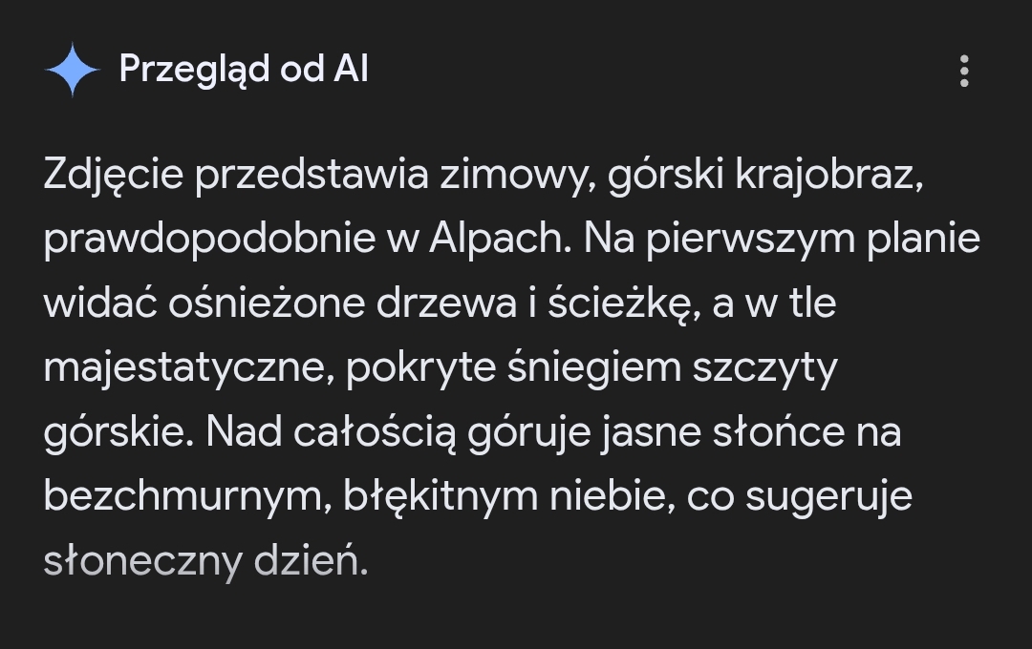This screenshot has width=1032, height=649.
Task: Open the three-dot more options menu
Action: [x=963, y=71]
